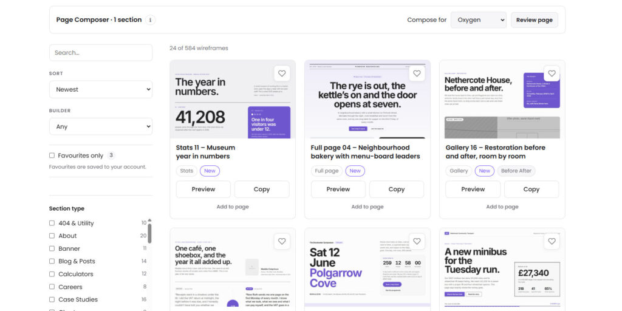Click the New tag on Full page 04 card

[355, 171]
